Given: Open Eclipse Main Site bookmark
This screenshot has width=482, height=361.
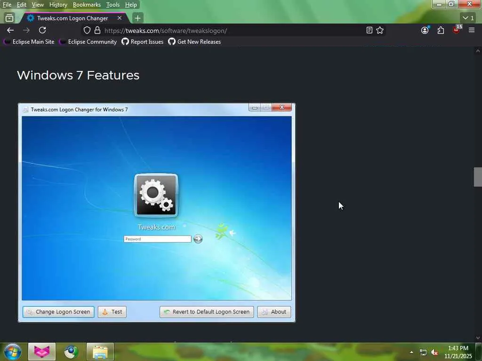Looking at the screenshot, I should click(x=29, y=42).
